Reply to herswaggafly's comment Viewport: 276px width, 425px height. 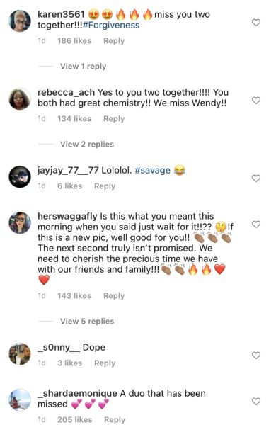pyautogui.click(x=114, y=296)
